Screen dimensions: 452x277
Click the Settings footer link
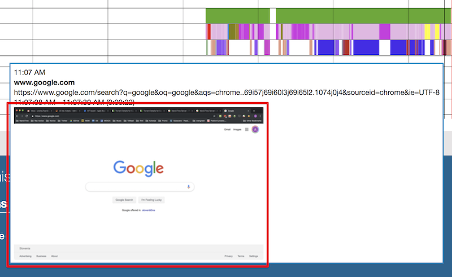click(254, 256)
